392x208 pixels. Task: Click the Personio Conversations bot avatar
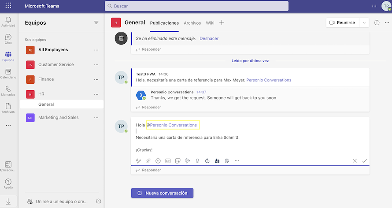click(141, 95)
